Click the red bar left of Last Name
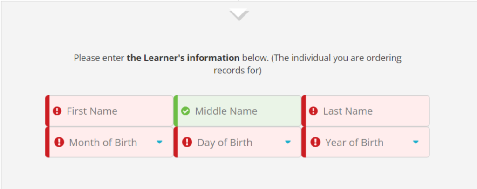The image size is (477, 189). coord(304,111)
